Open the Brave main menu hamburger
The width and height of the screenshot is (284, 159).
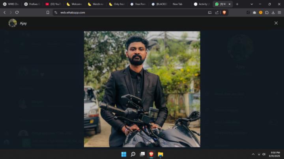click(x=279, y=12)
